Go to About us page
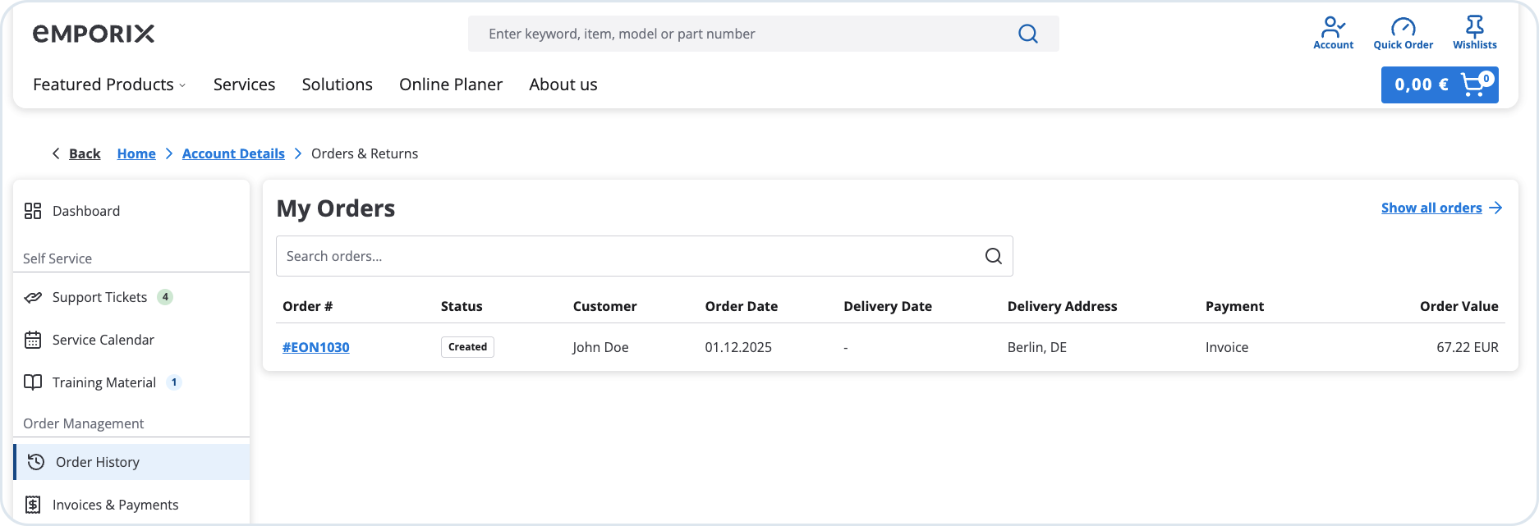 [563, 85]
